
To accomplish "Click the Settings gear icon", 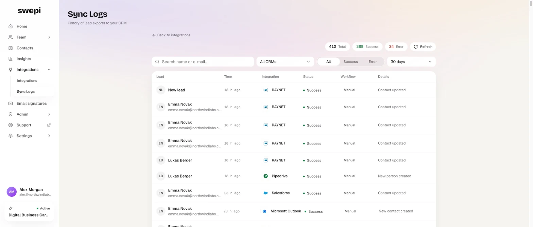I will (x=11, y=136).
